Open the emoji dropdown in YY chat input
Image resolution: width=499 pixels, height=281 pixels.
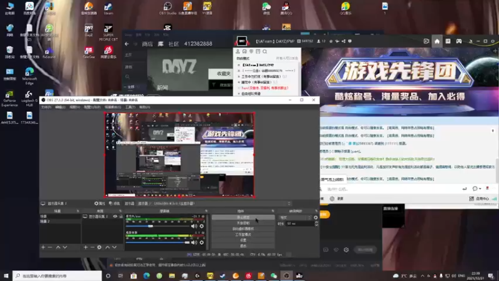pos(477,189)
